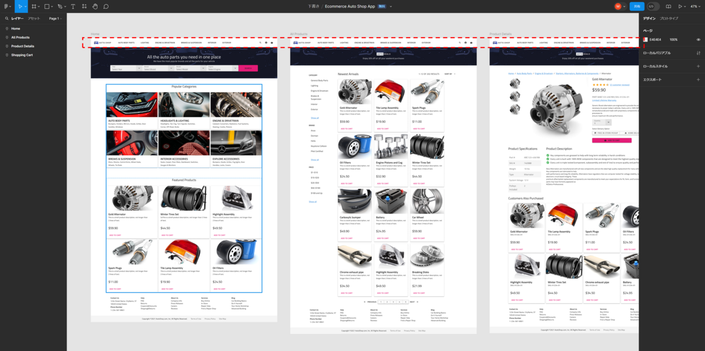This screenshot has height=351, width=705.
Task: Click Product Specifications heading
Action: click(x=523, y=149)
